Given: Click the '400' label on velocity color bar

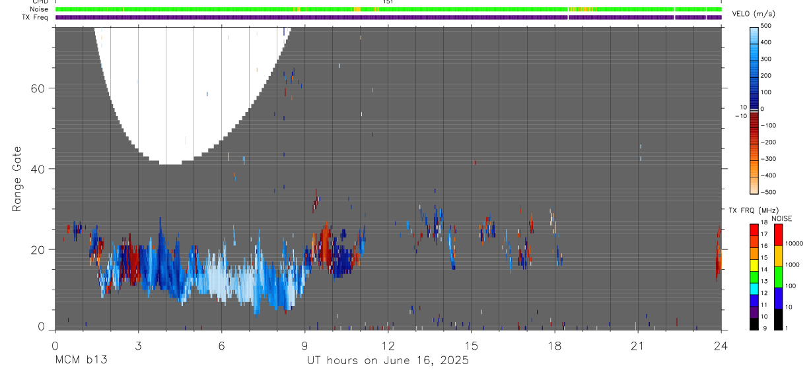Looking at the screenshot, I should [x=767, y=42].
